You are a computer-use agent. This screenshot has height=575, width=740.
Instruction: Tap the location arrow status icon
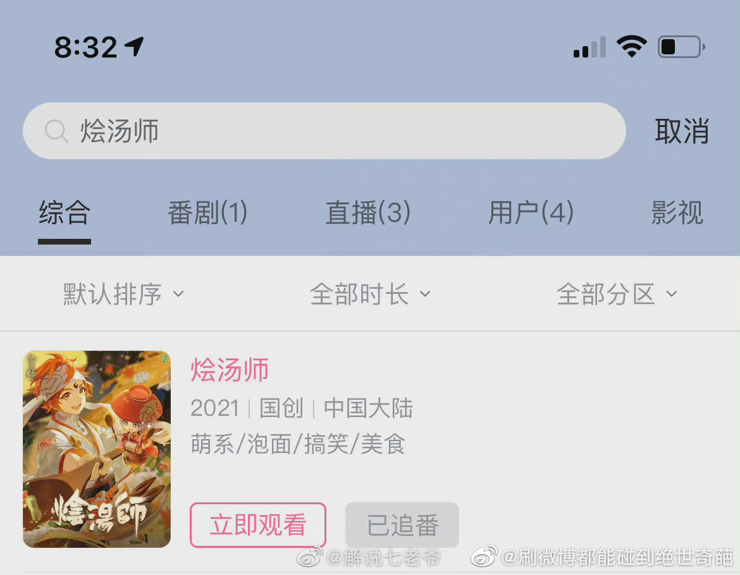point(134,47)
